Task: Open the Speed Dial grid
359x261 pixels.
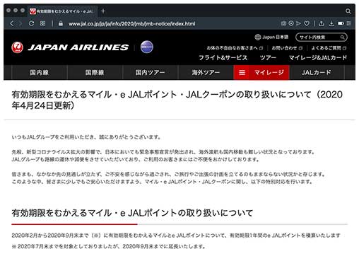Action: click(42, 23)
